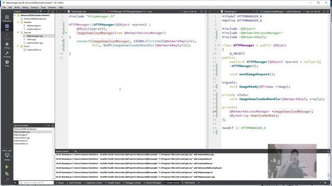Clear Version Control output pane icon
332x186 pixels.
coord(76,151)
